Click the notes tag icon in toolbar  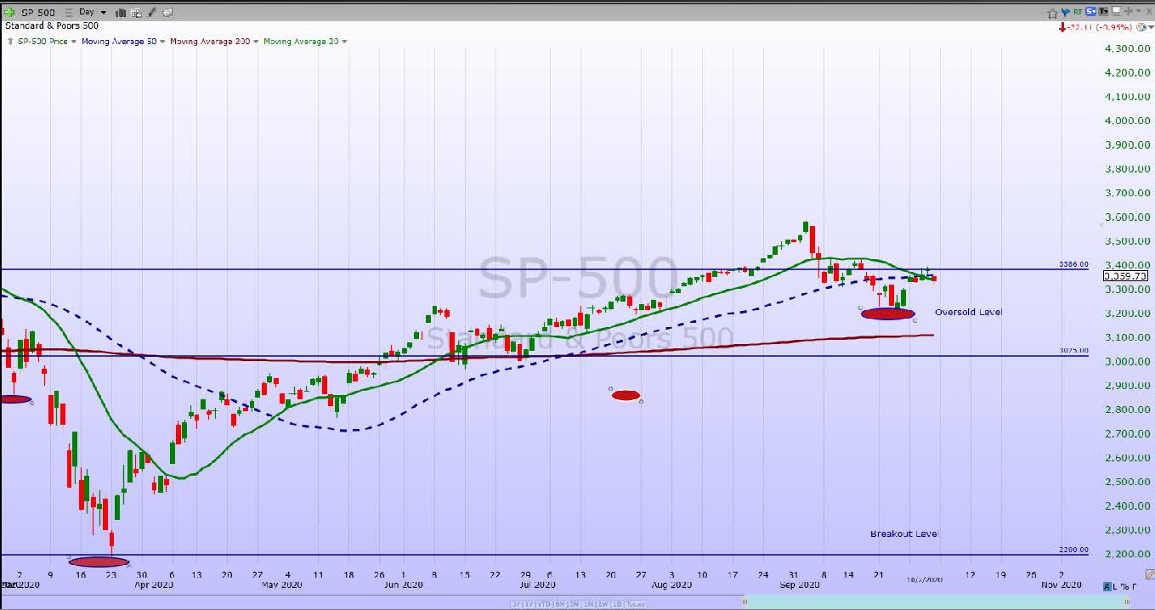pos(167,13)
